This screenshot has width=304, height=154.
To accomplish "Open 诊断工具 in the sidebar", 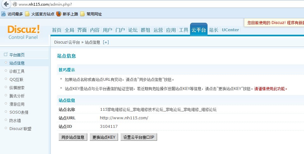I will click(x=17, y=71).
